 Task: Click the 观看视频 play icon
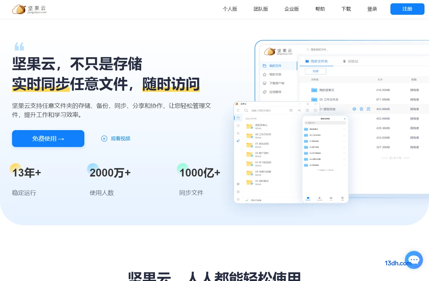[104, 139]
